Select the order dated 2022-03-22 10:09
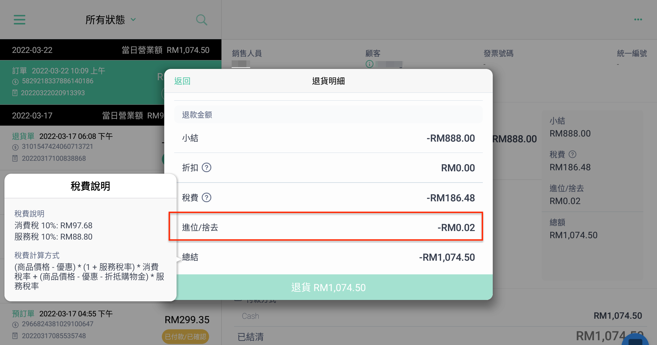The image size is (657, 345). [x=82, y=82]
